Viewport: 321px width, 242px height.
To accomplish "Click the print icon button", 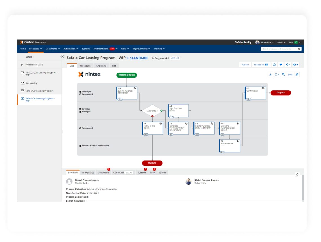I will tap(274, 65).
